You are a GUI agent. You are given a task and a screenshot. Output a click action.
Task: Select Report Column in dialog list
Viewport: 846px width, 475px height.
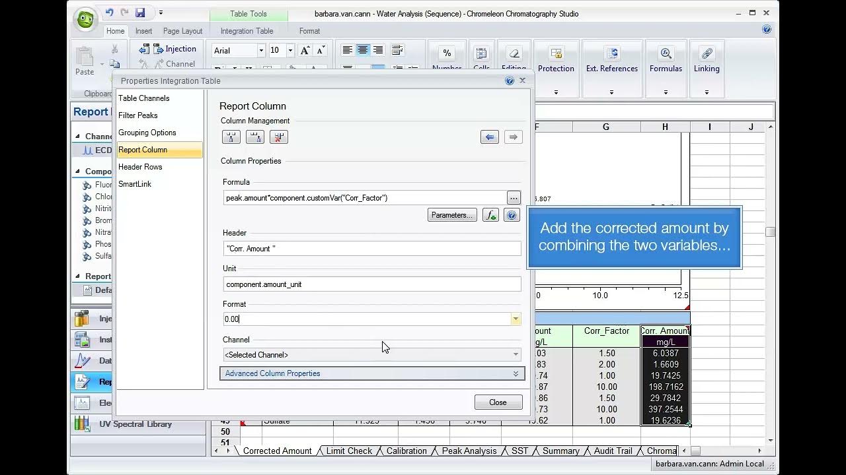[x=159, y=150]
